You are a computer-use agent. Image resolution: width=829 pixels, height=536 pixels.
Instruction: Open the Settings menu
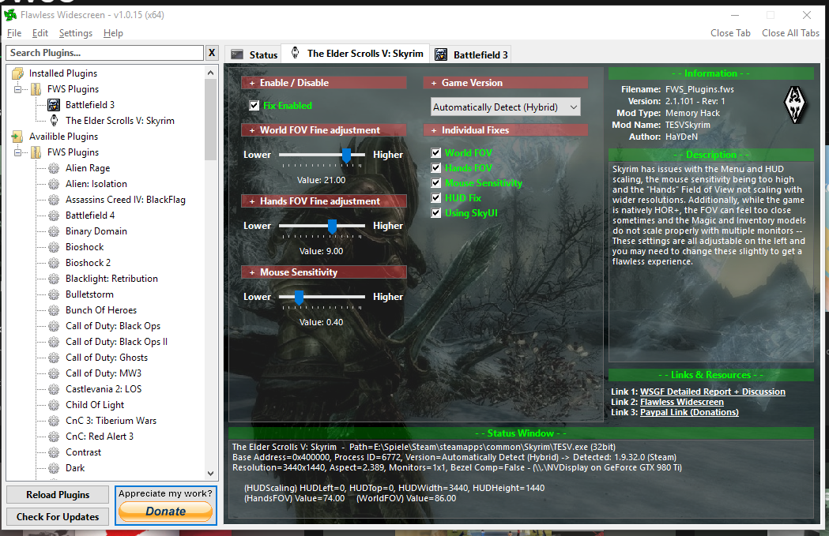click(x=75, y=33)
